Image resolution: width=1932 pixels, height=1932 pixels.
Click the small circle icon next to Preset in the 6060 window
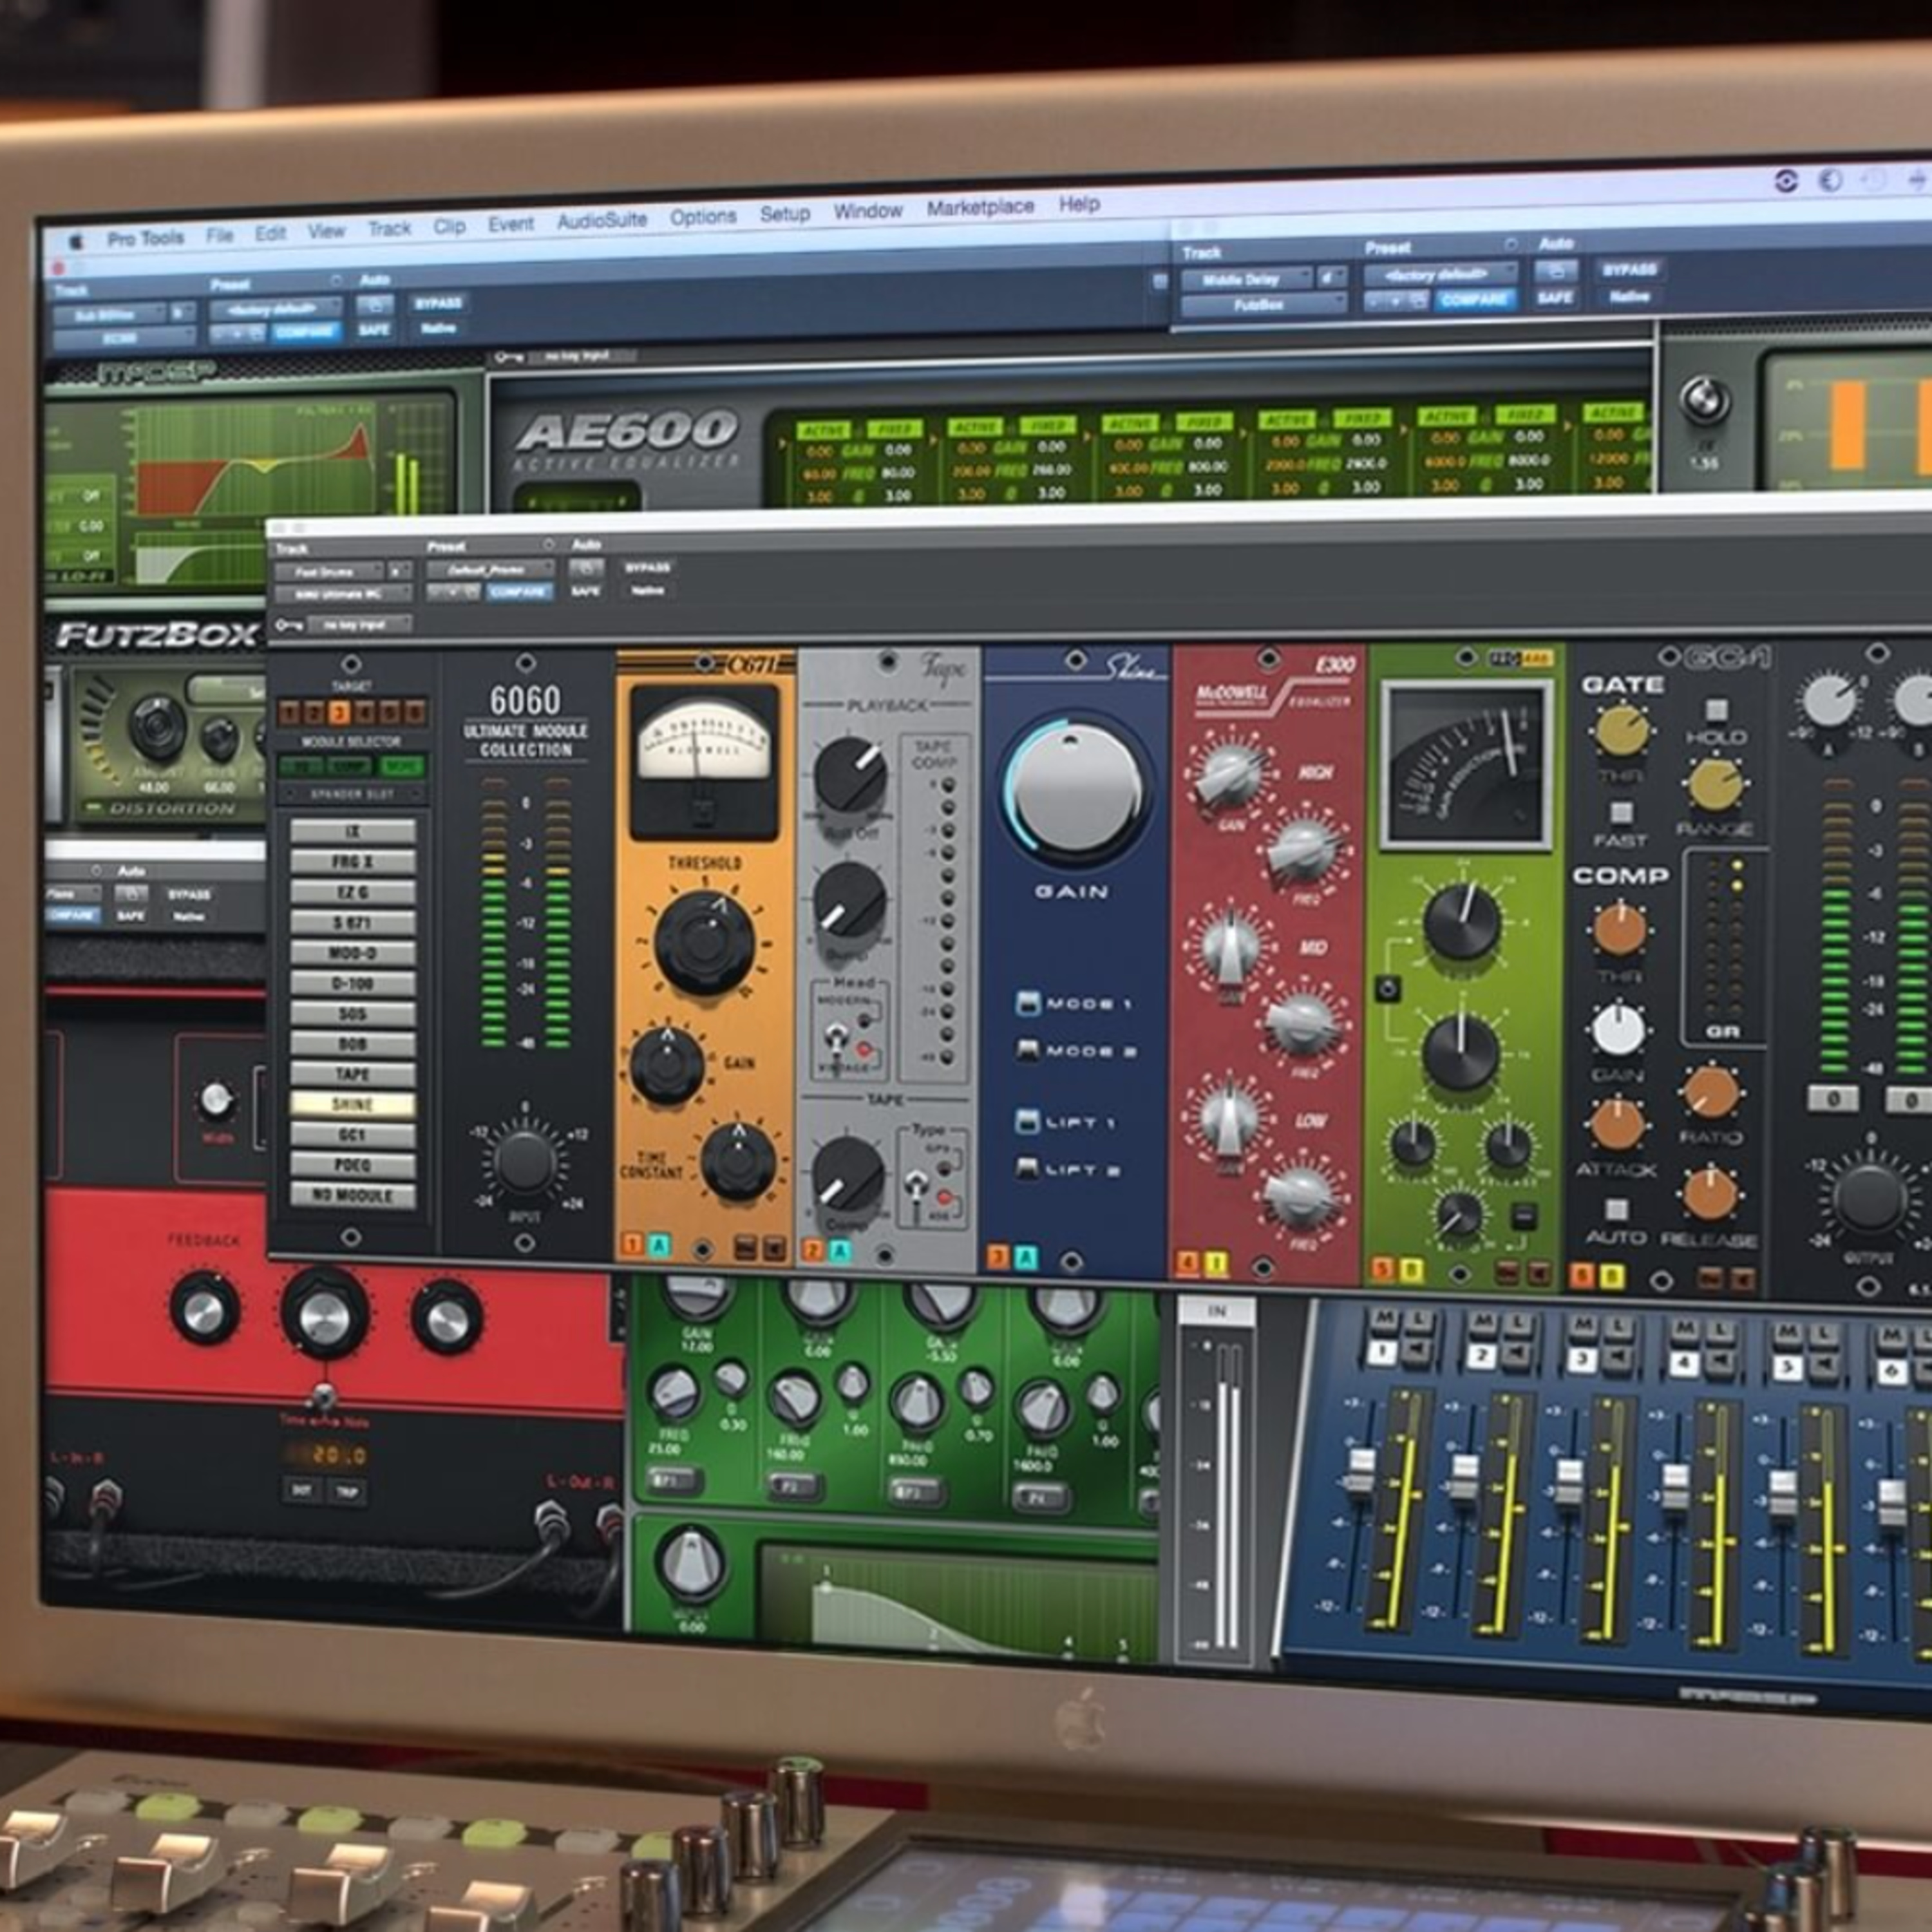tap(548, 545)
